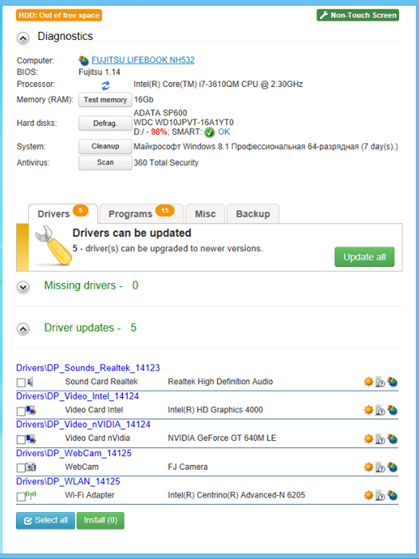Image resolution: width=419 pixels, height=559 pixels.
Task: Open Drivers\DP_Sounds_Realtek_14123 link
Action: [88, 368]
